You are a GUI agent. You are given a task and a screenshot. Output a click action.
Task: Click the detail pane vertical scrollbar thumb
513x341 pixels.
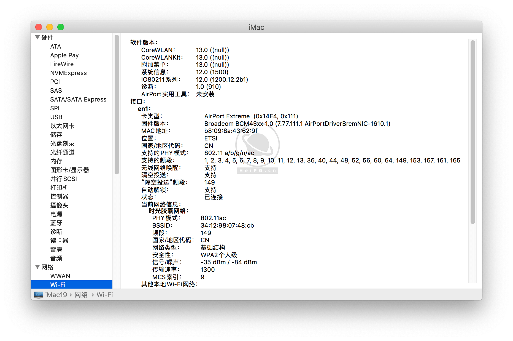[473, 132]
